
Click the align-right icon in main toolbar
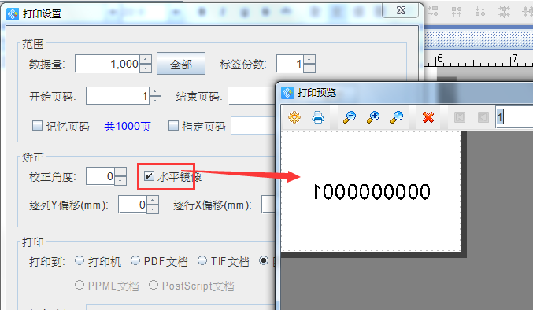click(x=433, y=11)
